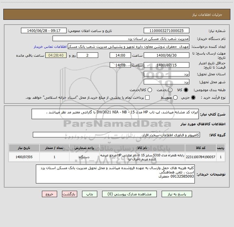Click the request creator field مهدی جعفری

129,47
